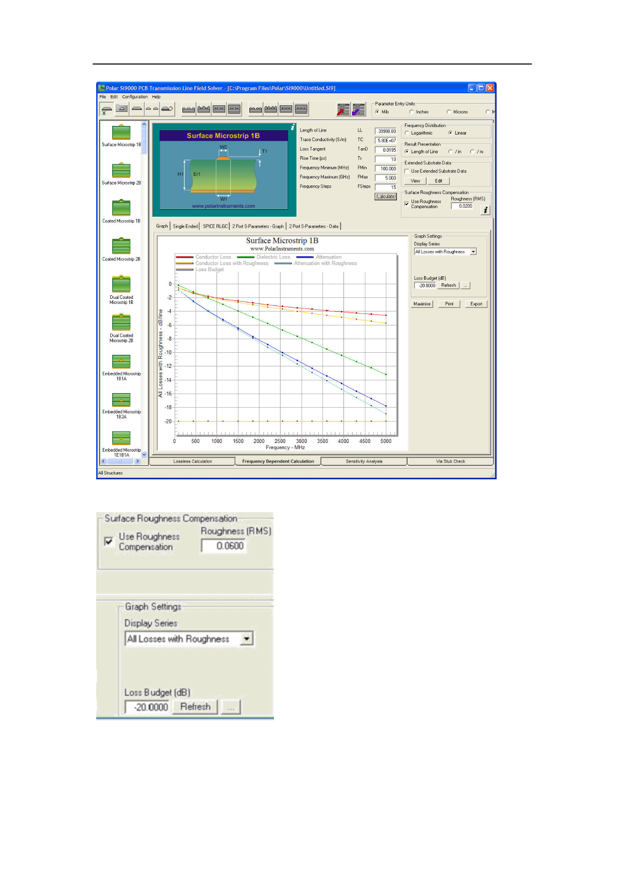
Task: Enable Use Extended Substrate Data checkbox
Action: click(407, 171)
